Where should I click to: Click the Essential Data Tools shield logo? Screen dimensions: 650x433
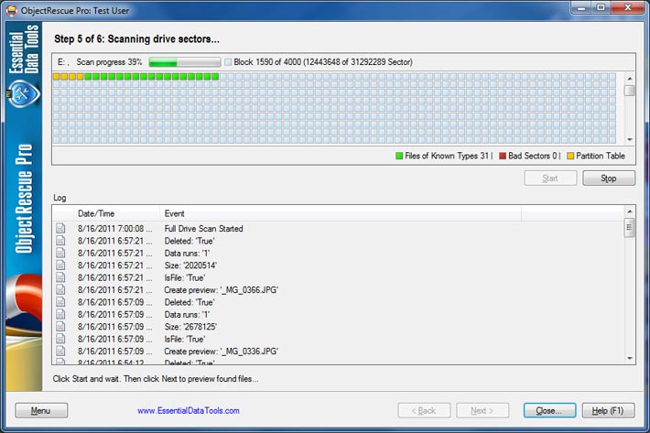click(x=24, y=94)
